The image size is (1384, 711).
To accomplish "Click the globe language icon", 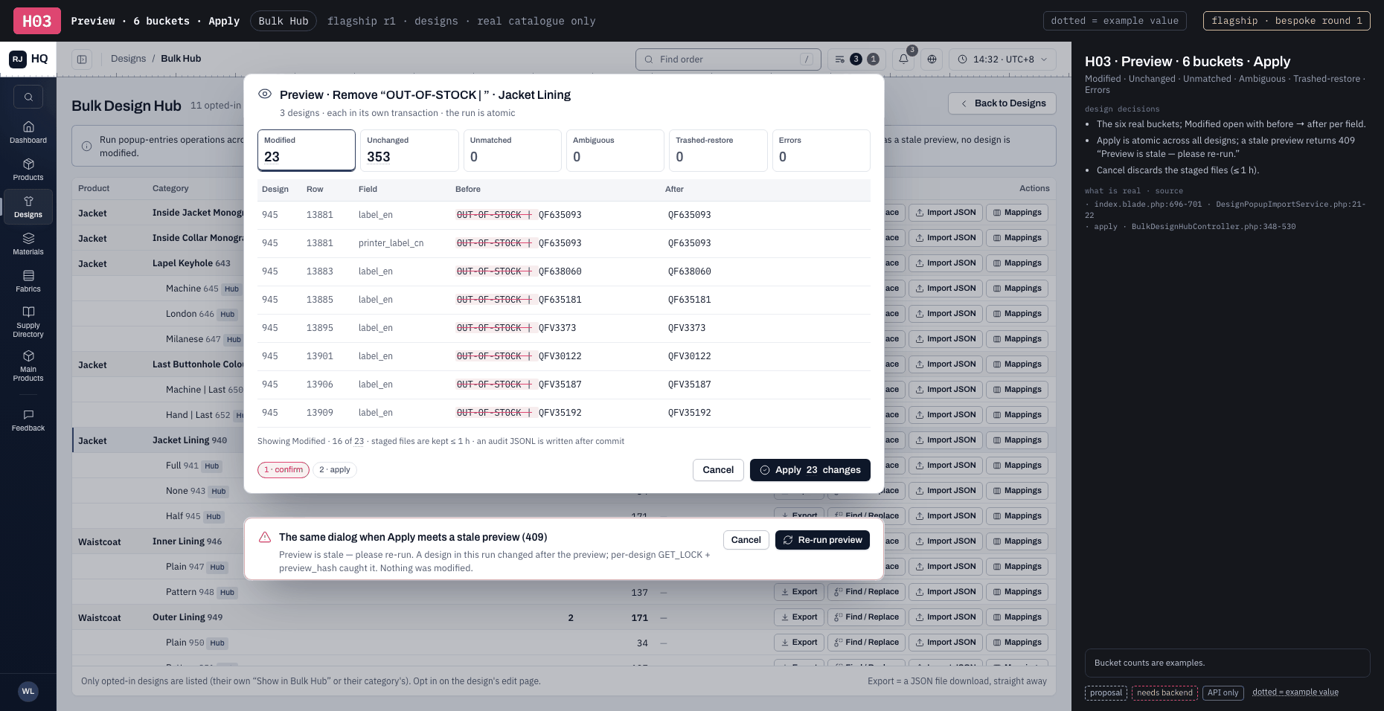I will [932, 59].
